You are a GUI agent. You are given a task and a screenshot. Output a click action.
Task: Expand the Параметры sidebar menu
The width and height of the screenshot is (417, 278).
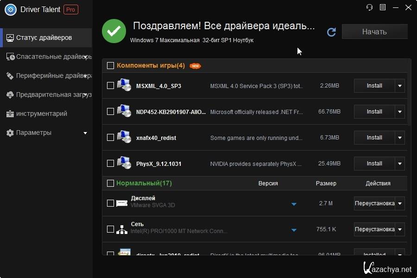tap(85, 133)
